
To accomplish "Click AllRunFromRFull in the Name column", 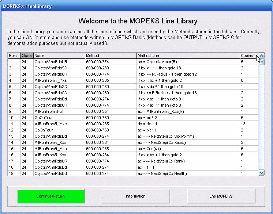I will 59,111.
